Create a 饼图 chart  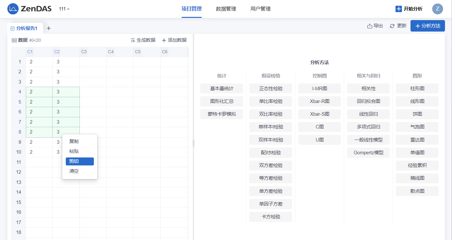[417, 114]
